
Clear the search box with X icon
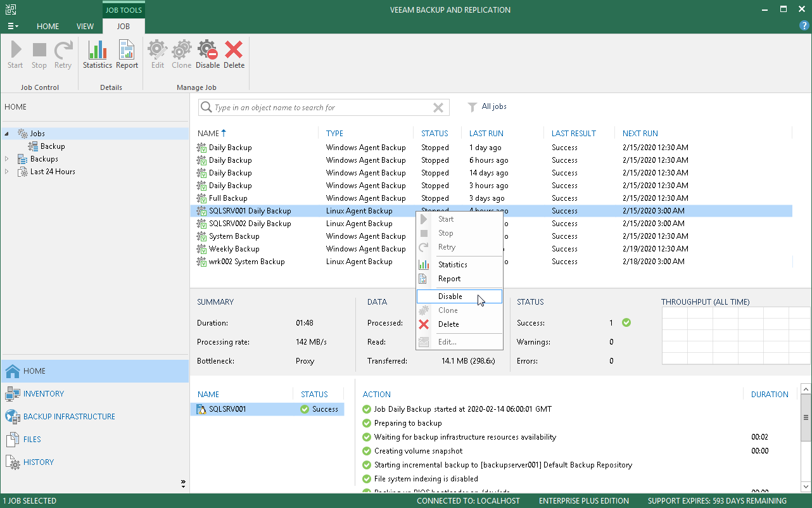pyautogui.click(x=438, y=108)
